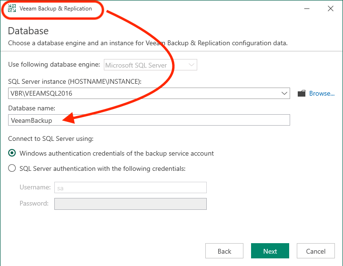Click the Username field containing sa
343x266 pixels.
pyautogui.click(x=131, y=187)
